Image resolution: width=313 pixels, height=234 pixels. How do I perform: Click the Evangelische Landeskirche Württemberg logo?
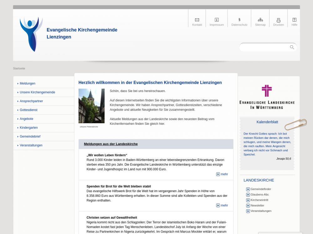click(x=267, y=97)
